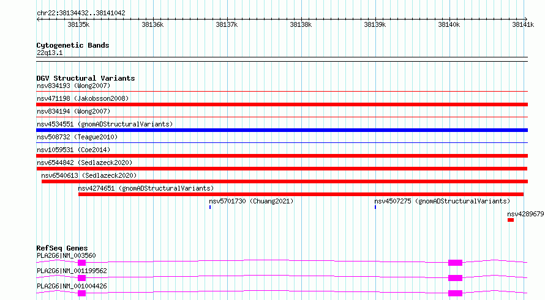
Task: Click the 38135k ruler tick label
Action: pos(78,24)
